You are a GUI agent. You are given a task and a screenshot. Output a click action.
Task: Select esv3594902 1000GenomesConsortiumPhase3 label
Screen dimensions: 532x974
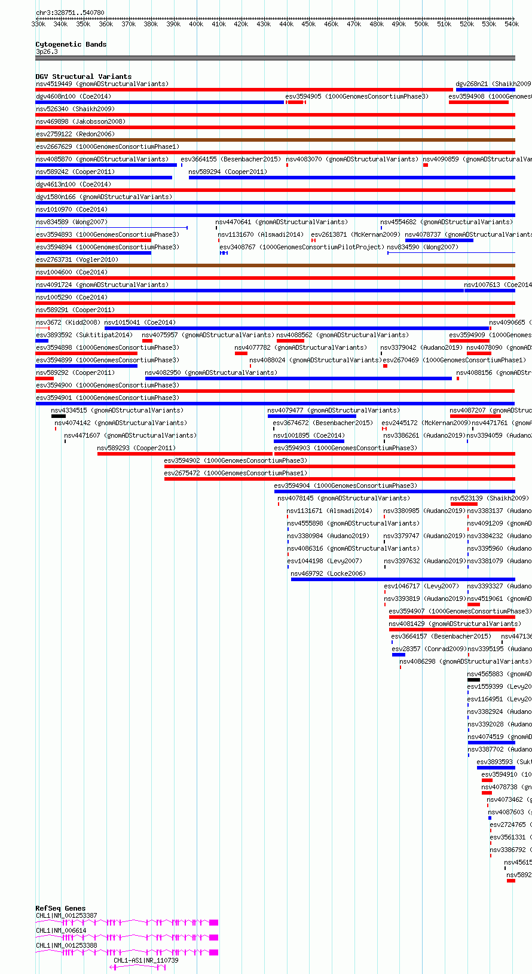pos(236,461)
